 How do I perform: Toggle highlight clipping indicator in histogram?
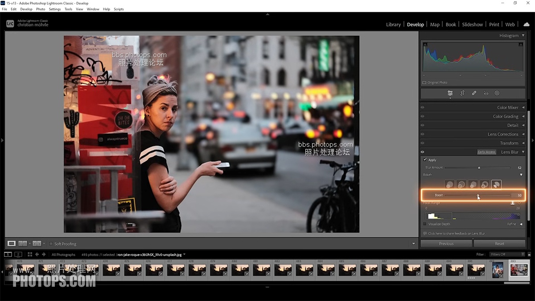point(521,44)
